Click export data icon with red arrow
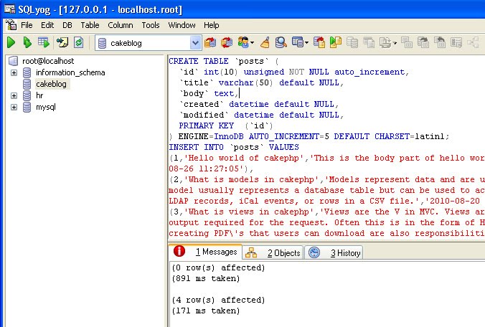The width and height of the screenshot is (485, 327). click(319, 42)
